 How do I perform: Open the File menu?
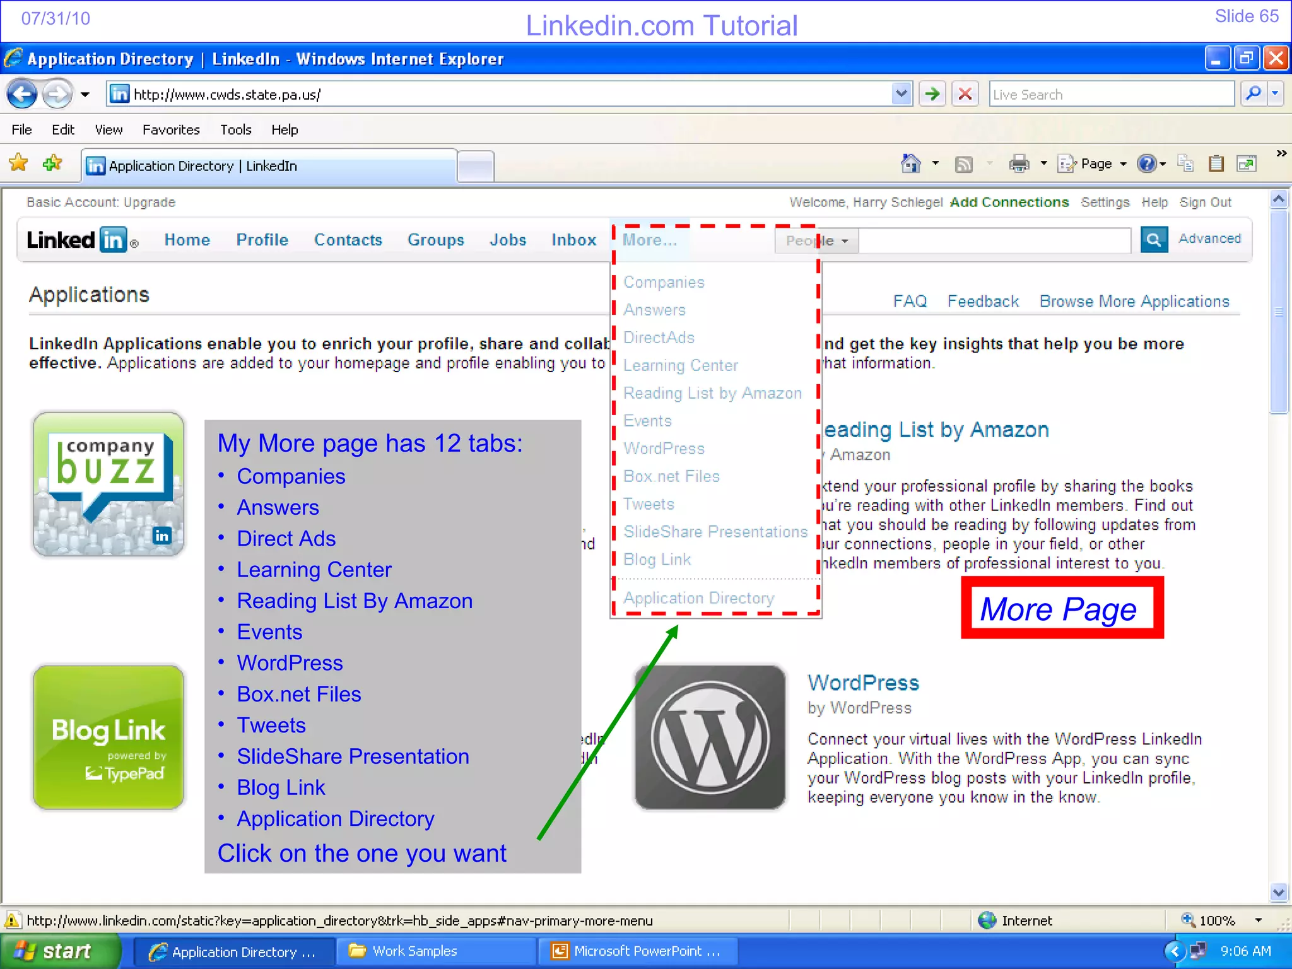click(x=21, y=129)
